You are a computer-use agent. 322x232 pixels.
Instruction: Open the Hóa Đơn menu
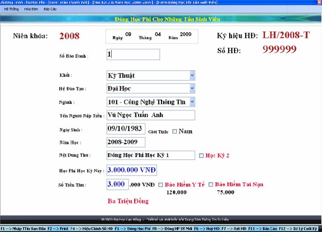pyautogui.click(x=32, y=10)
